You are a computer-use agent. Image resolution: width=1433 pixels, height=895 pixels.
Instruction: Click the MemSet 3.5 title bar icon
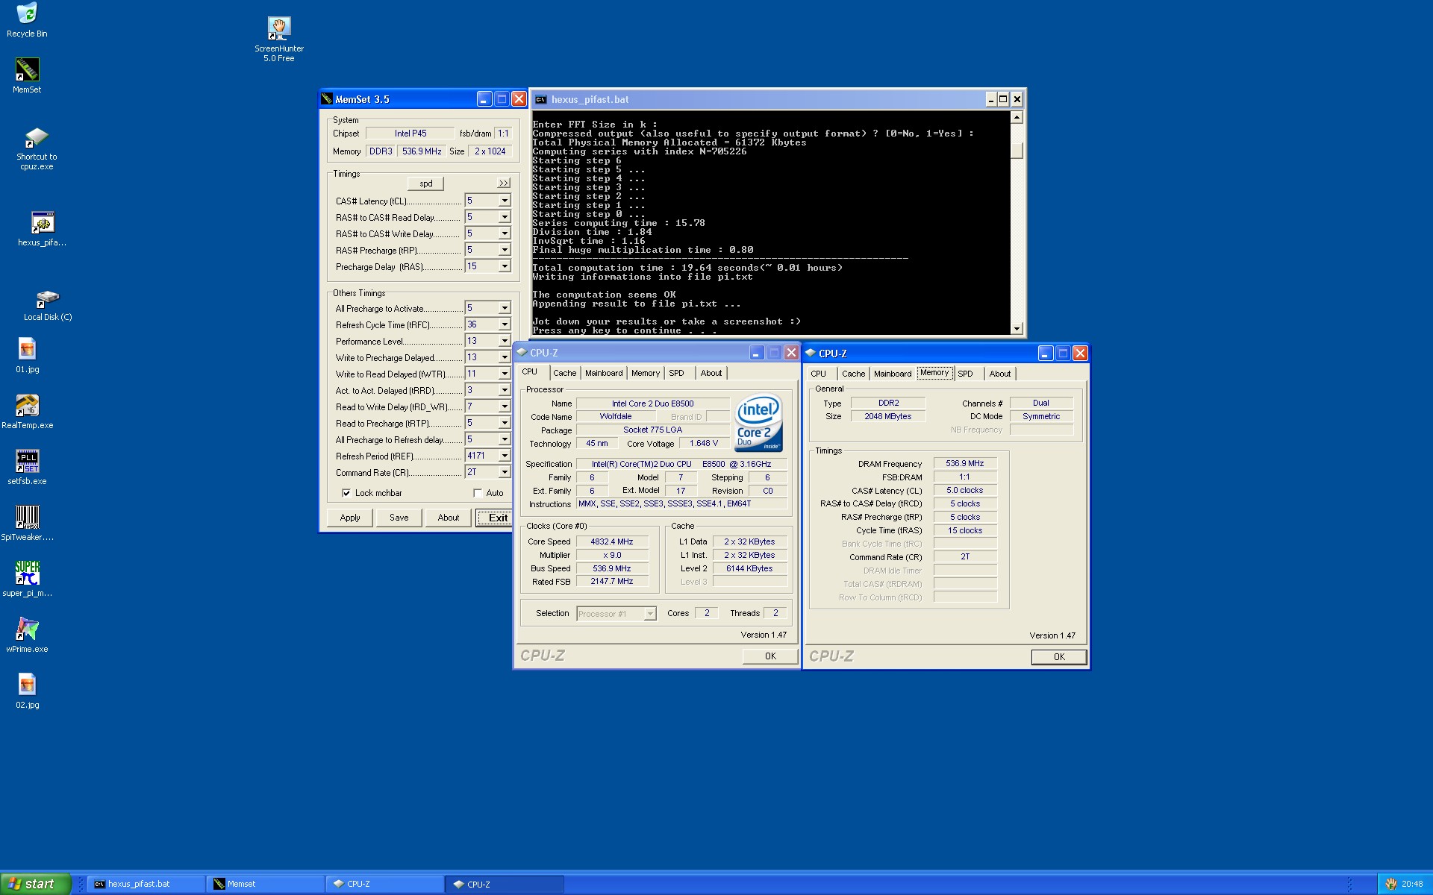tap(327, 99)
